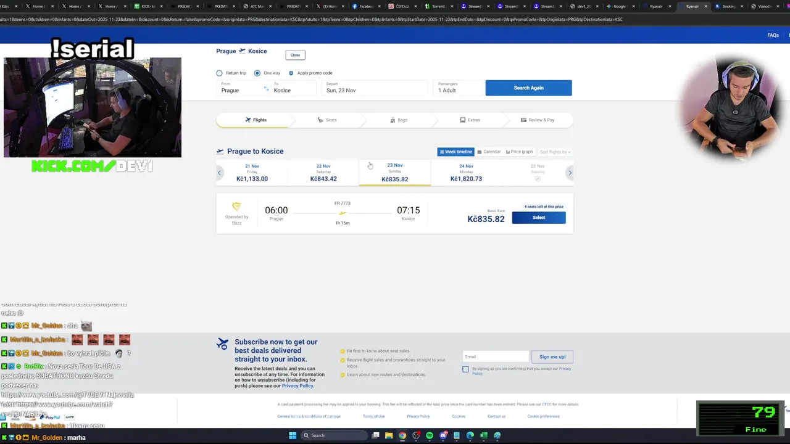The height and width of the screenshot is (444, 790).
Task: Open Microsoft Edge from the taskbar
Action: 470,435
